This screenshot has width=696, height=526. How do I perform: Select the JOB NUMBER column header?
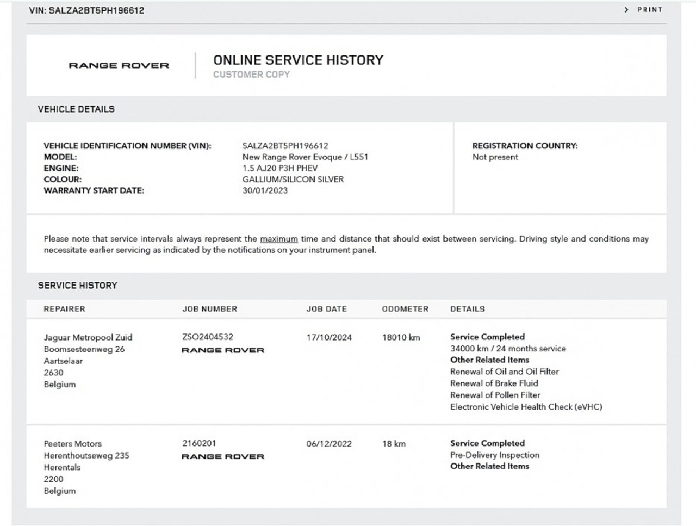click(x=209, y=309)
